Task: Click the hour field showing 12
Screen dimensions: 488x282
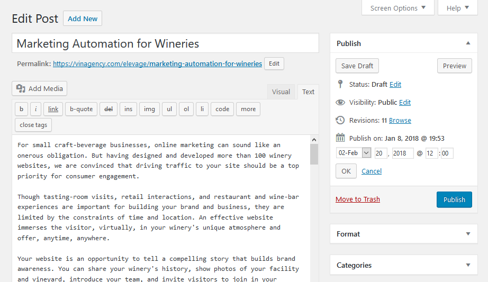Action: pos(431,153)
